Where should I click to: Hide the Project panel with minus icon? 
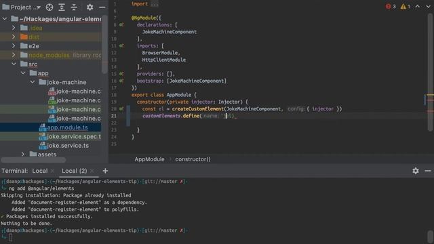click(102, 7)
